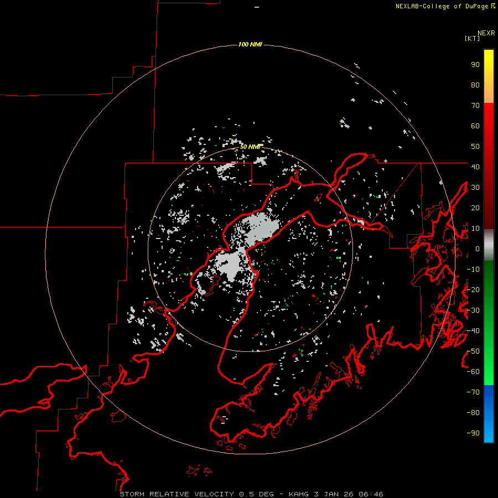Click the positive 80 value on the scale
This screenshot has width=498, height=498.
(x=475, y=85)
